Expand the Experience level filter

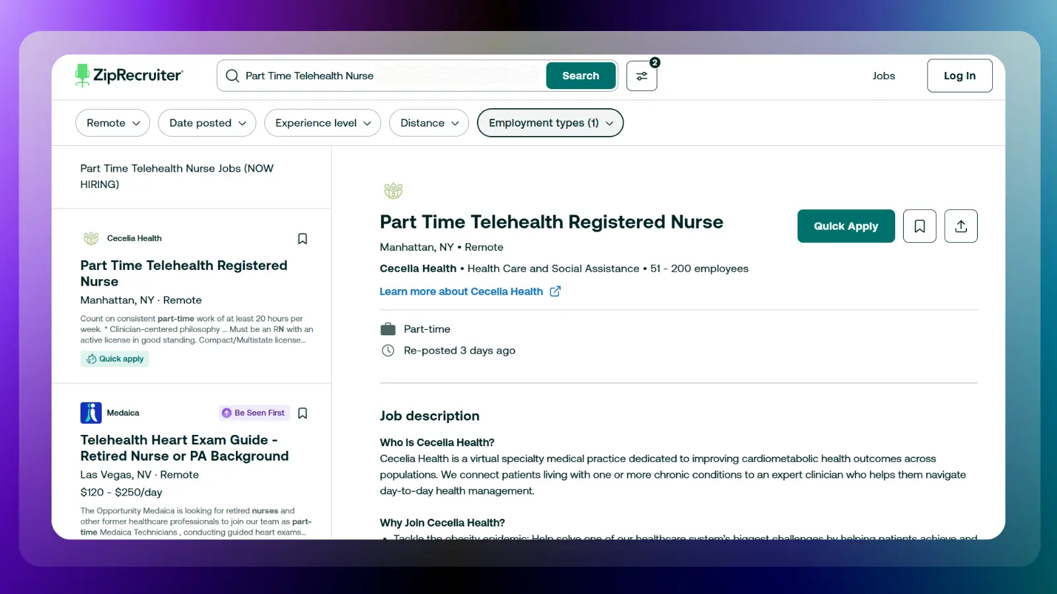(x=322, y=123)
